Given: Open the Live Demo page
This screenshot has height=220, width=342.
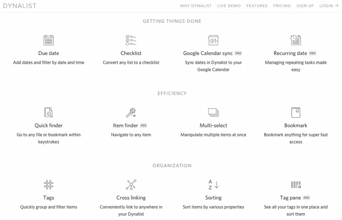Looking at the screenshot, I should [x=229, y=6].
